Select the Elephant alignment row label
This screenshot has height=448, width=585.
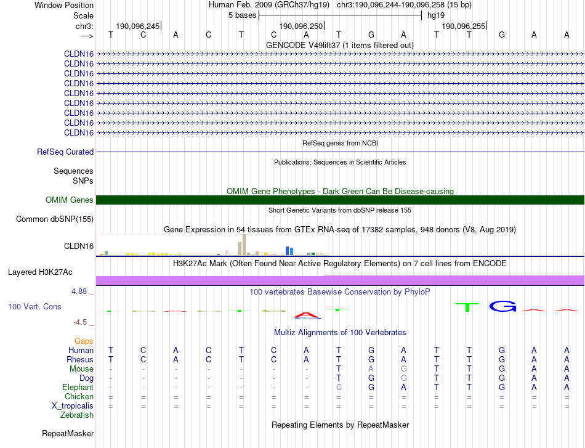(x=78, y=387)
